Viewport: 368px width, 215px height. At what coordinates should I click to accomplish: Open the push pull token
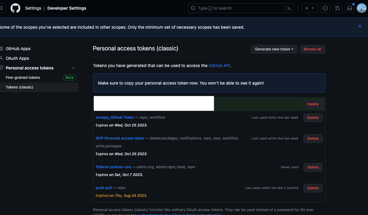pos(104,188)
